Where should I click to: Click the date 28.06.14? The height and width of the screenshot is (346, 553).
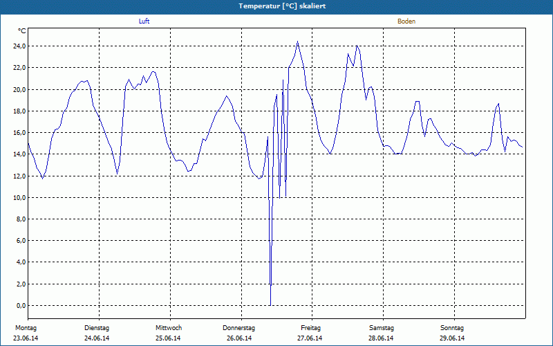click(381, 338)
